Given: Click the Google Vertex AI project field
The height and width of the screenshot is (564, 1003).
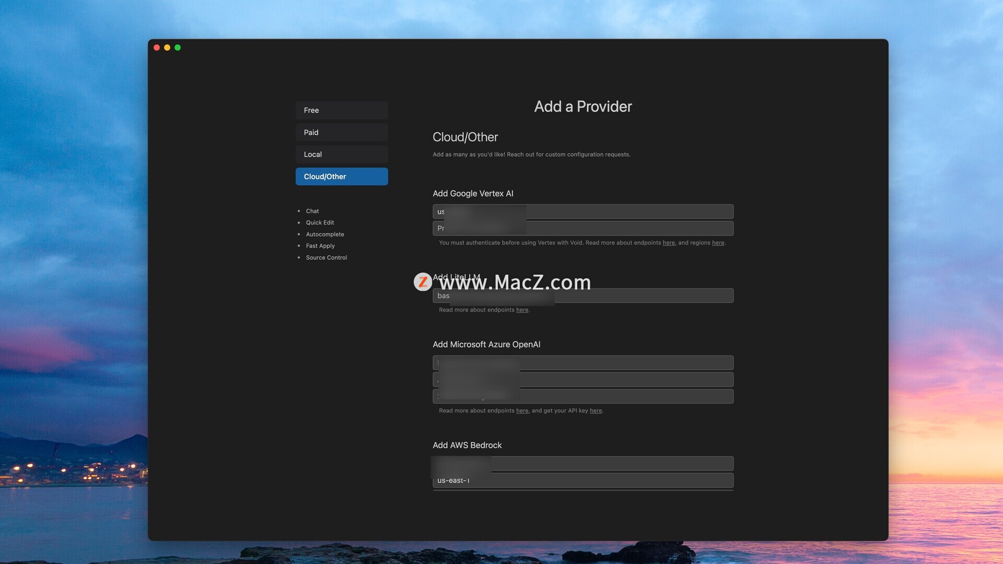Looking at the screenshot, I should (583, 228).
